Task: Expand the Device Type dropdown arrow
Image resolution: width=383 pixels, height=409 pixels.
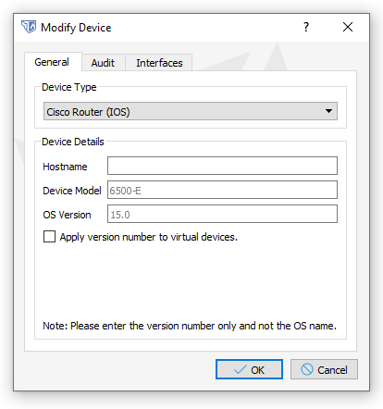Action: pyautogui.click(x=328, y=111)
